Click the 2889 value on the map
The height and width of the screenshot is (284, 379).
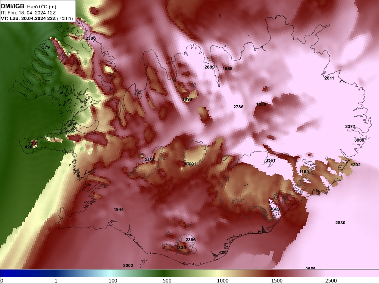pyautogui.click(x=210, y=67)
